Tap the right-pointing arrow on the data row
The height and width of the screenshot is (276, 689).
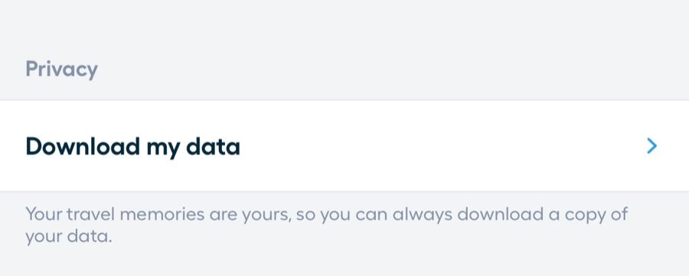[x=651, y=146]
